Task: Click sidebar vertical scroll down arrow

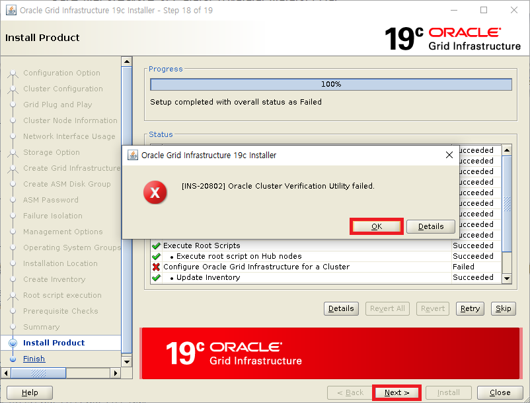Action: click(127, 361)
